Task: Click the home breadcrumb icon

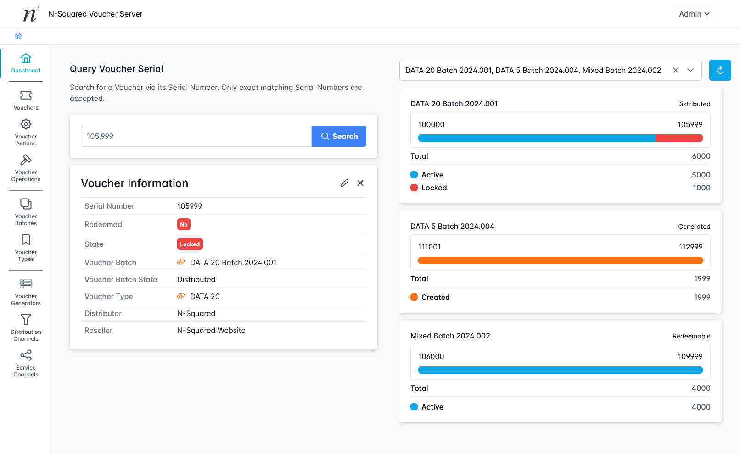Action: [18, 36]
